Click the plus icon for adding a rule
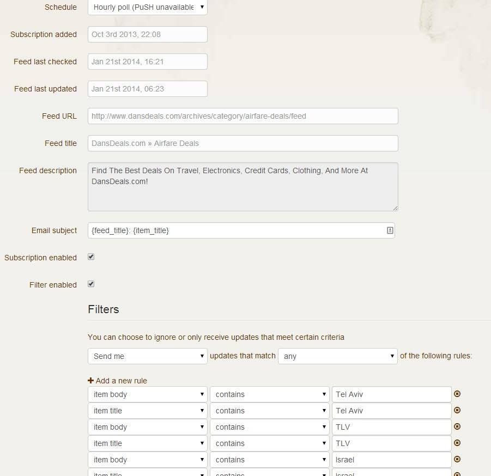Screen dimensions: 491x476 90,380
